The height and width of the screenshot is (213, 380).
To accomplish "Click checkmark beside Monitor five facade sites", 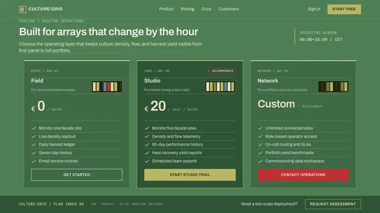I will pos(147,128).
